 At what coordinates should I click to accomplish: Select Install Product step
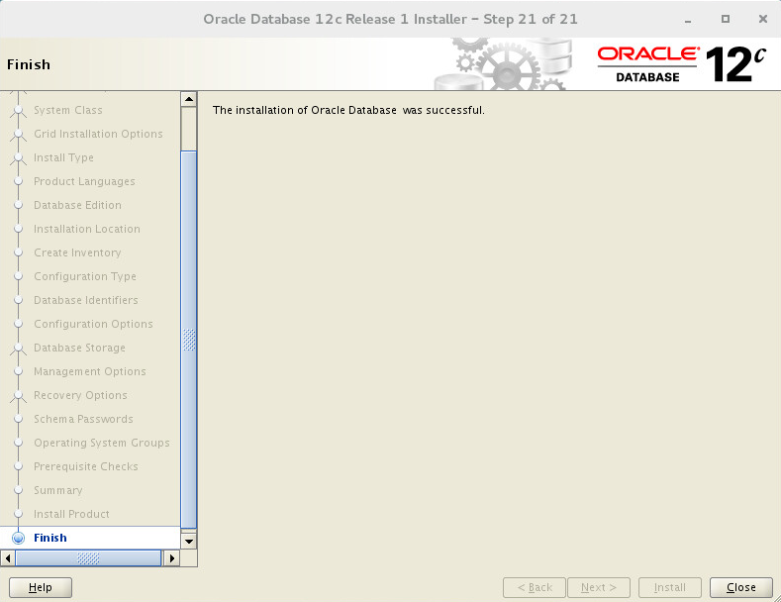tap(71, 514)
